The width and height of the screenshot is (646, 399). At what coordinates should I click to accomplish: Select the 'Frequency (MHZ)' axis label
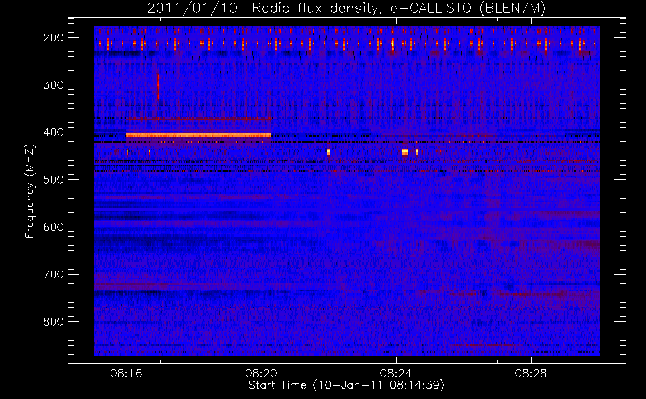30,192
